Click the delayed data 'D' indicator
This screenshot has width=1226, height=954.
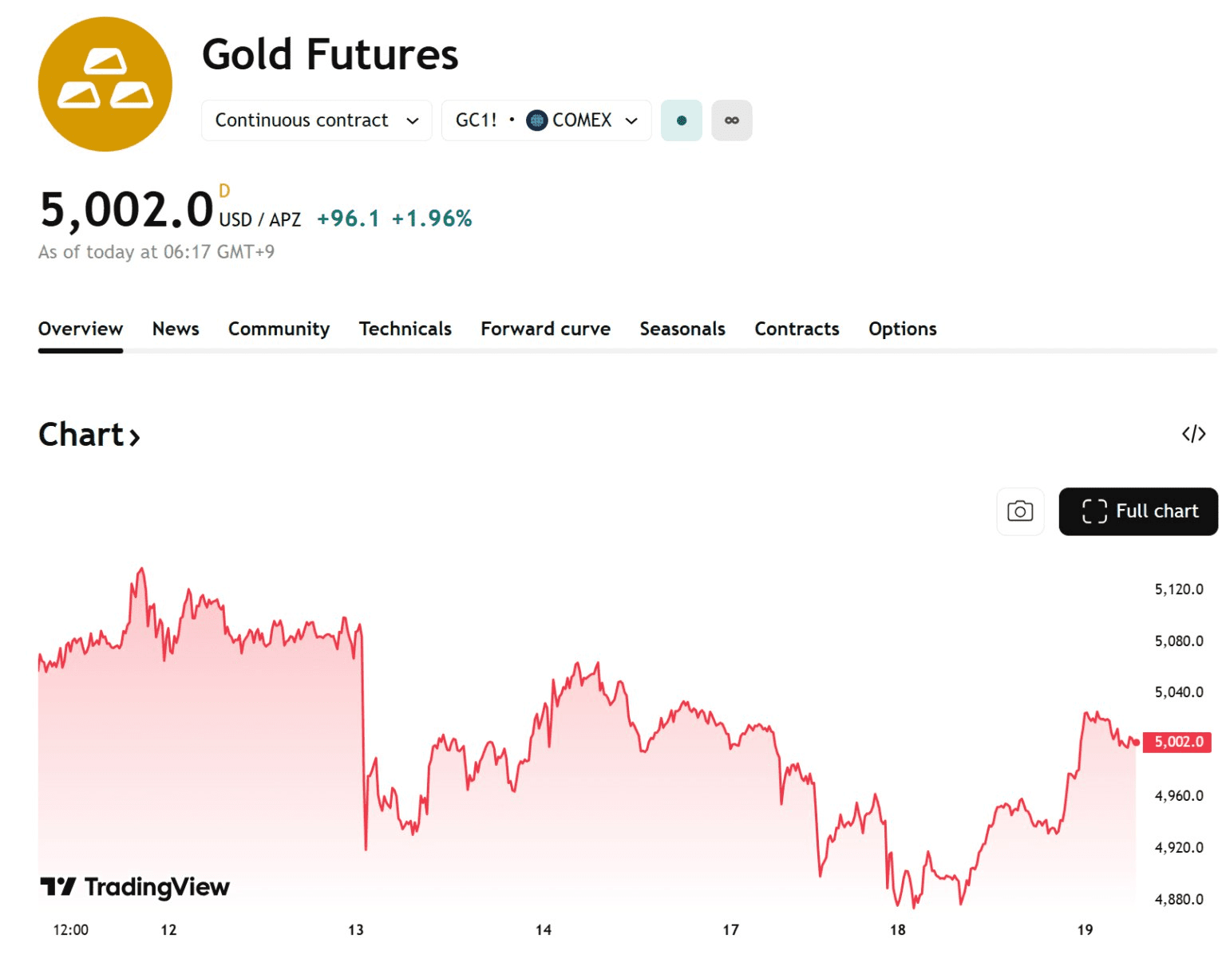224,191
